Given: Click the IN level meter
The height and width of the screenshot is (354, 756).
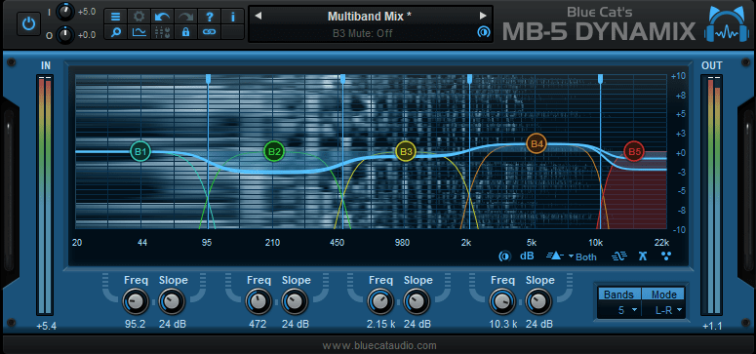Looking at the screenshot, I should tap(45, 196).
